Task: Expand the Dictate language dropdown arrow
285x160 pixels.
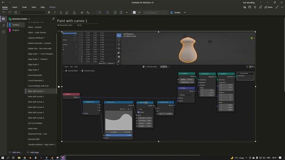Action: point(185,12)
